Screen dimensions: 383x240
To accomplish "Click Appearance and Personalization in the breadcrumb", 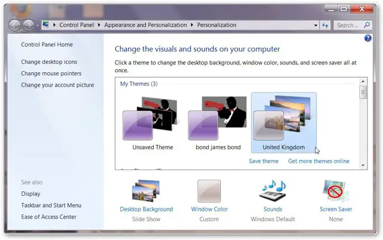I will [145, 25].
